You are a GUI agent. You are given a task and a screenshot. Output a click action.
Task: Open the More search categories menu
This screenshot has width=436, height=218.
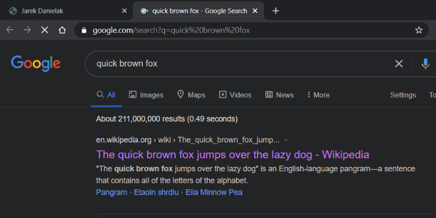319,95
